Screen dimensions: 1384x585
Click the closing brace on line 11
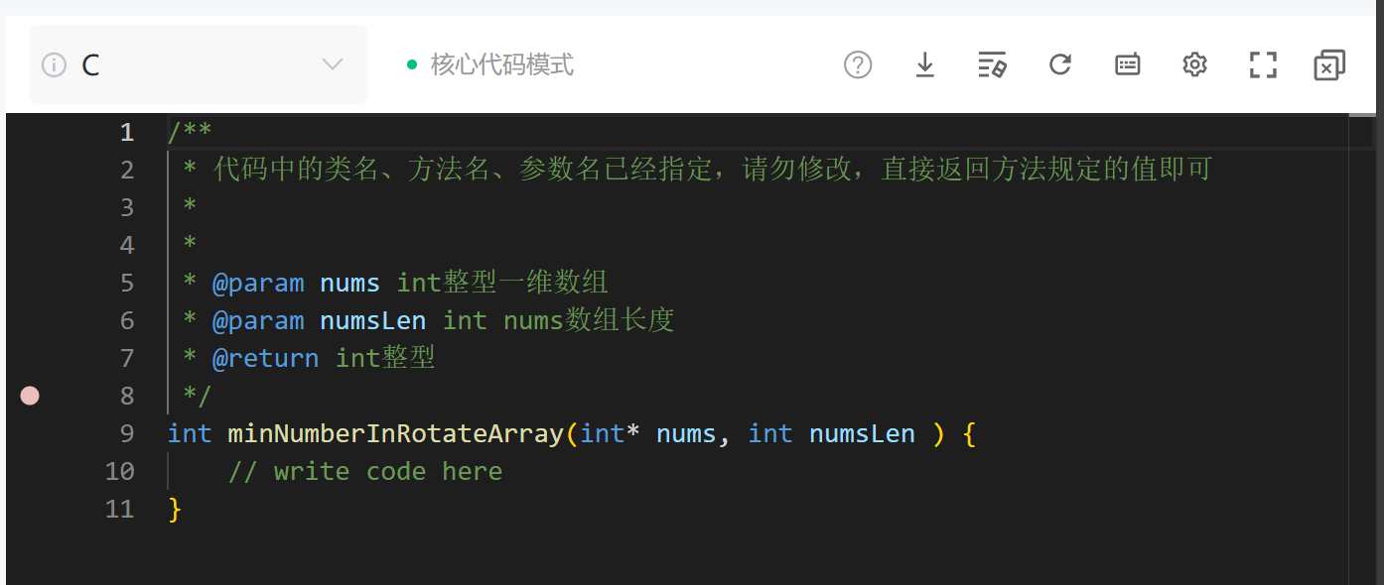tap(176, 509)
